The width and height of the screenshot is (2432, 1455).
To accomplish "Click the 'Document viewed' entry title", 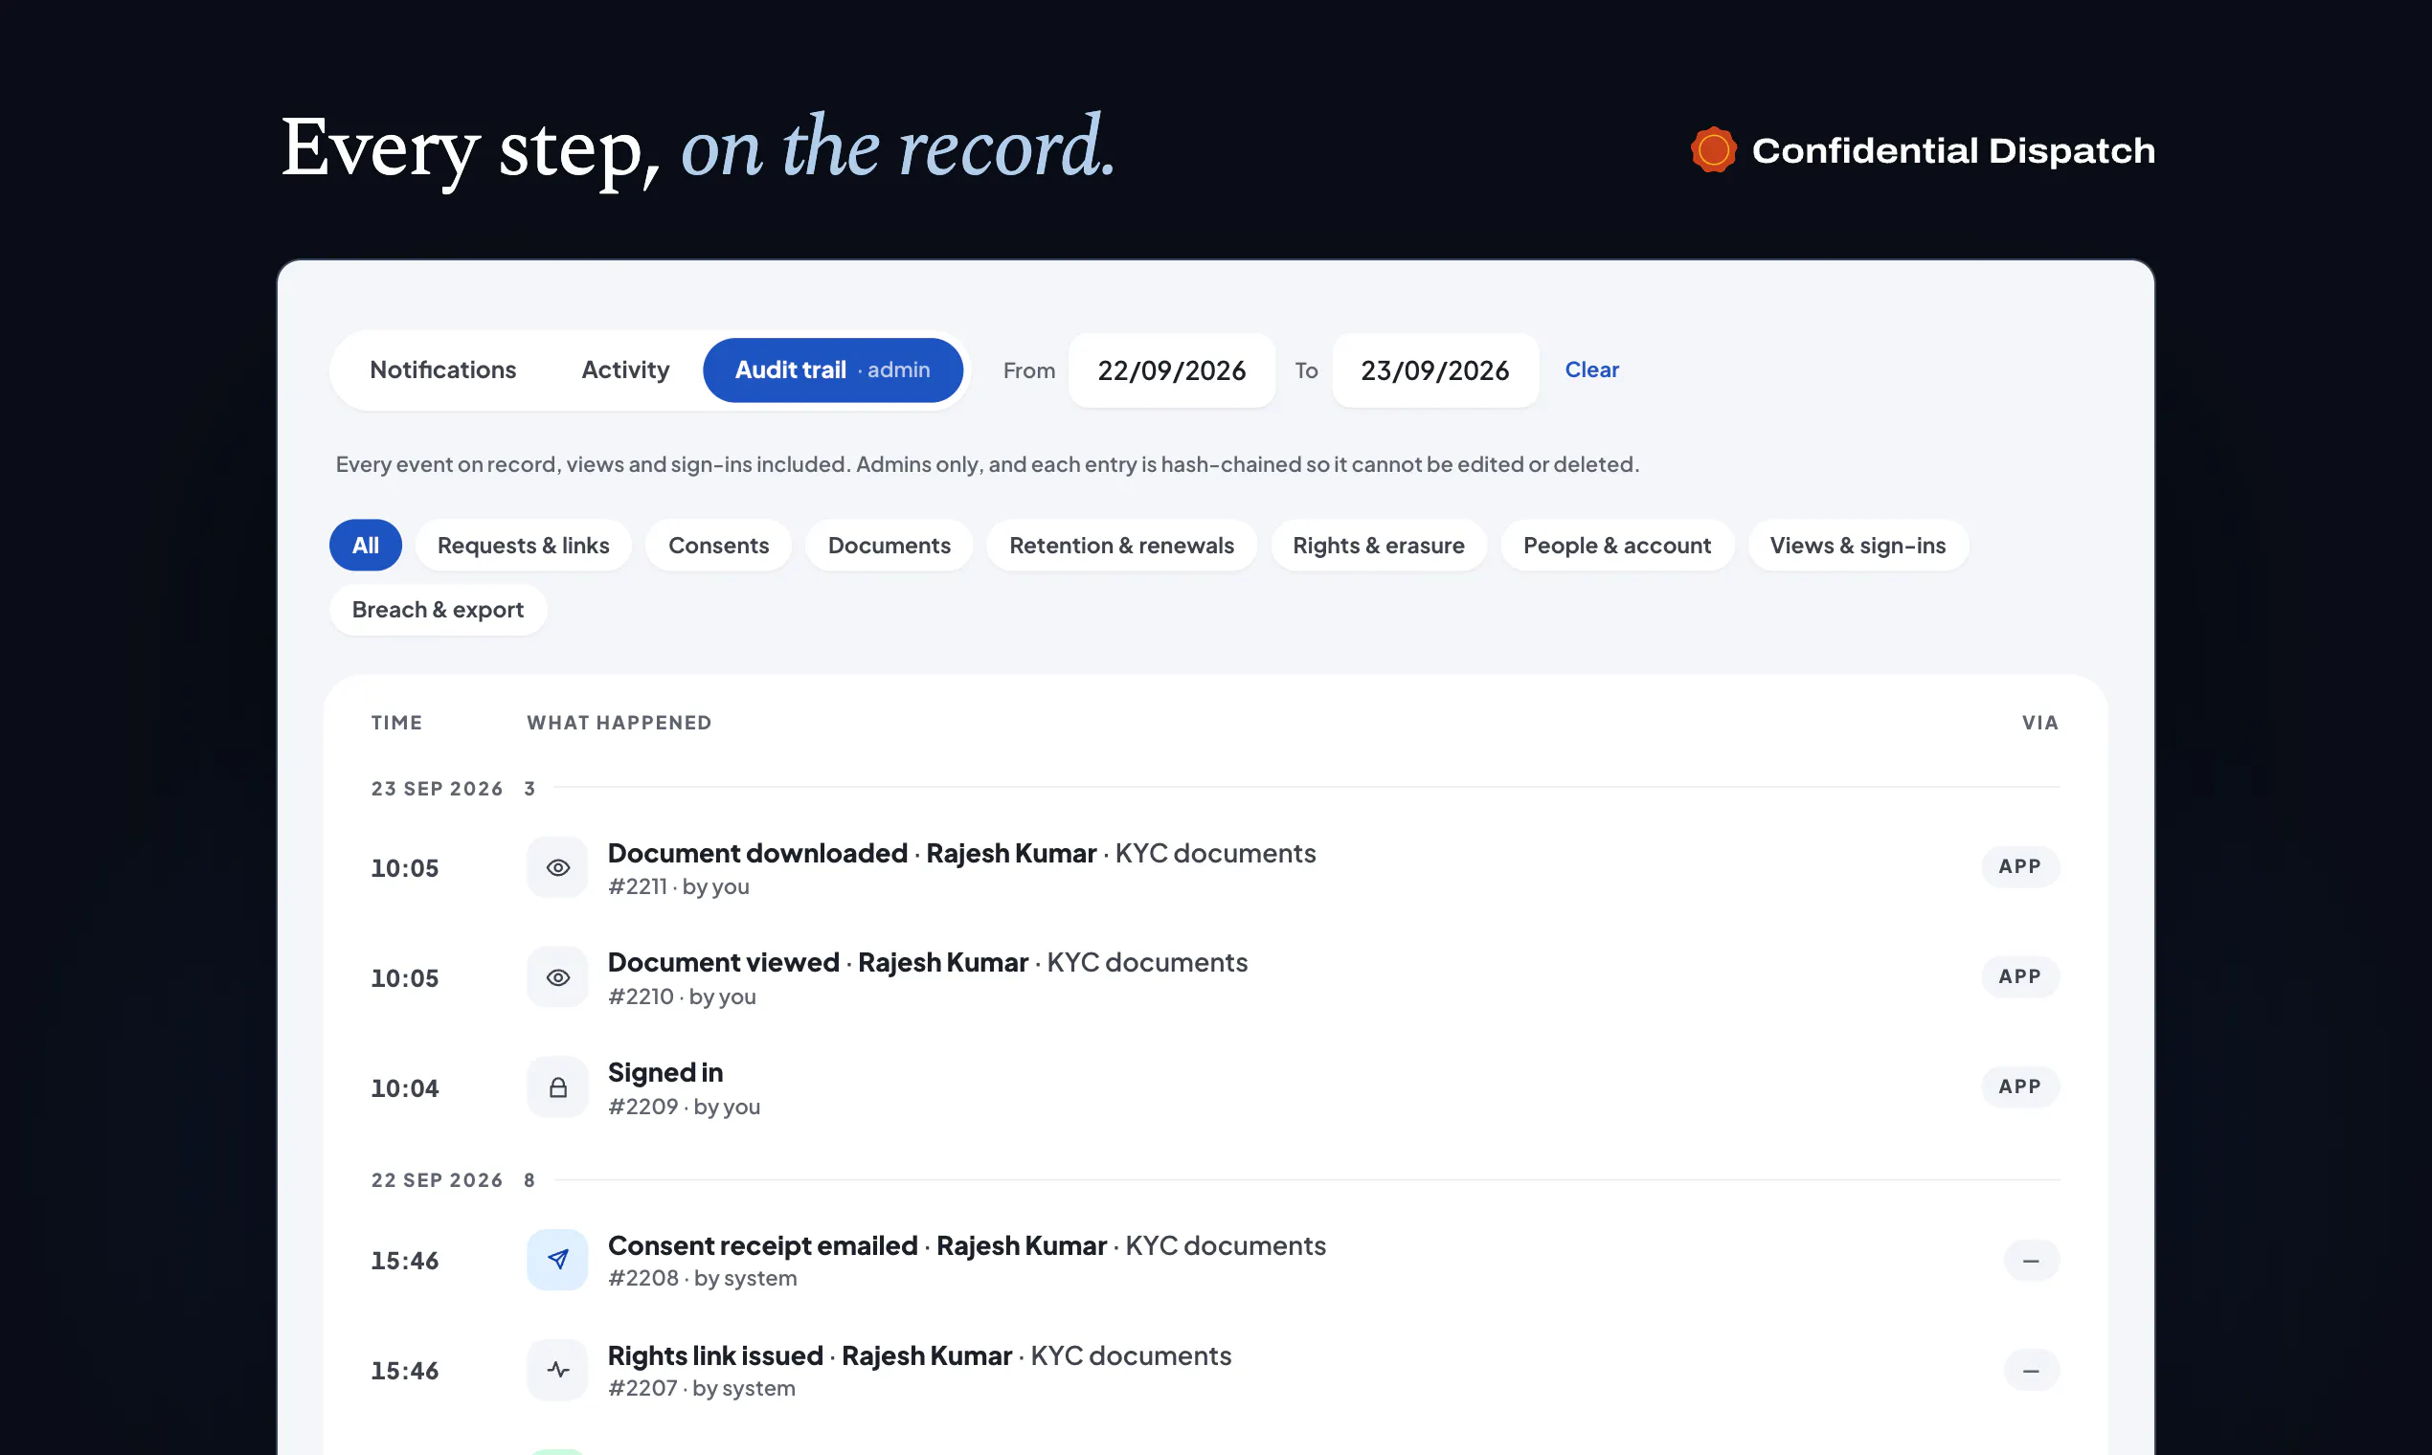I will click(723, 962).
